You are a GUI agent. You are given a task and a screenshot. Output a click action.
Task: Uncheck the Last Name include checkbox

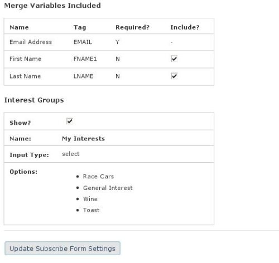pos(174,76)
